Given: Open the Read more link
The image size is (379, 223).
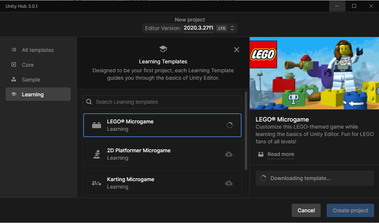Looking at the screenshot, I should 281,154.
